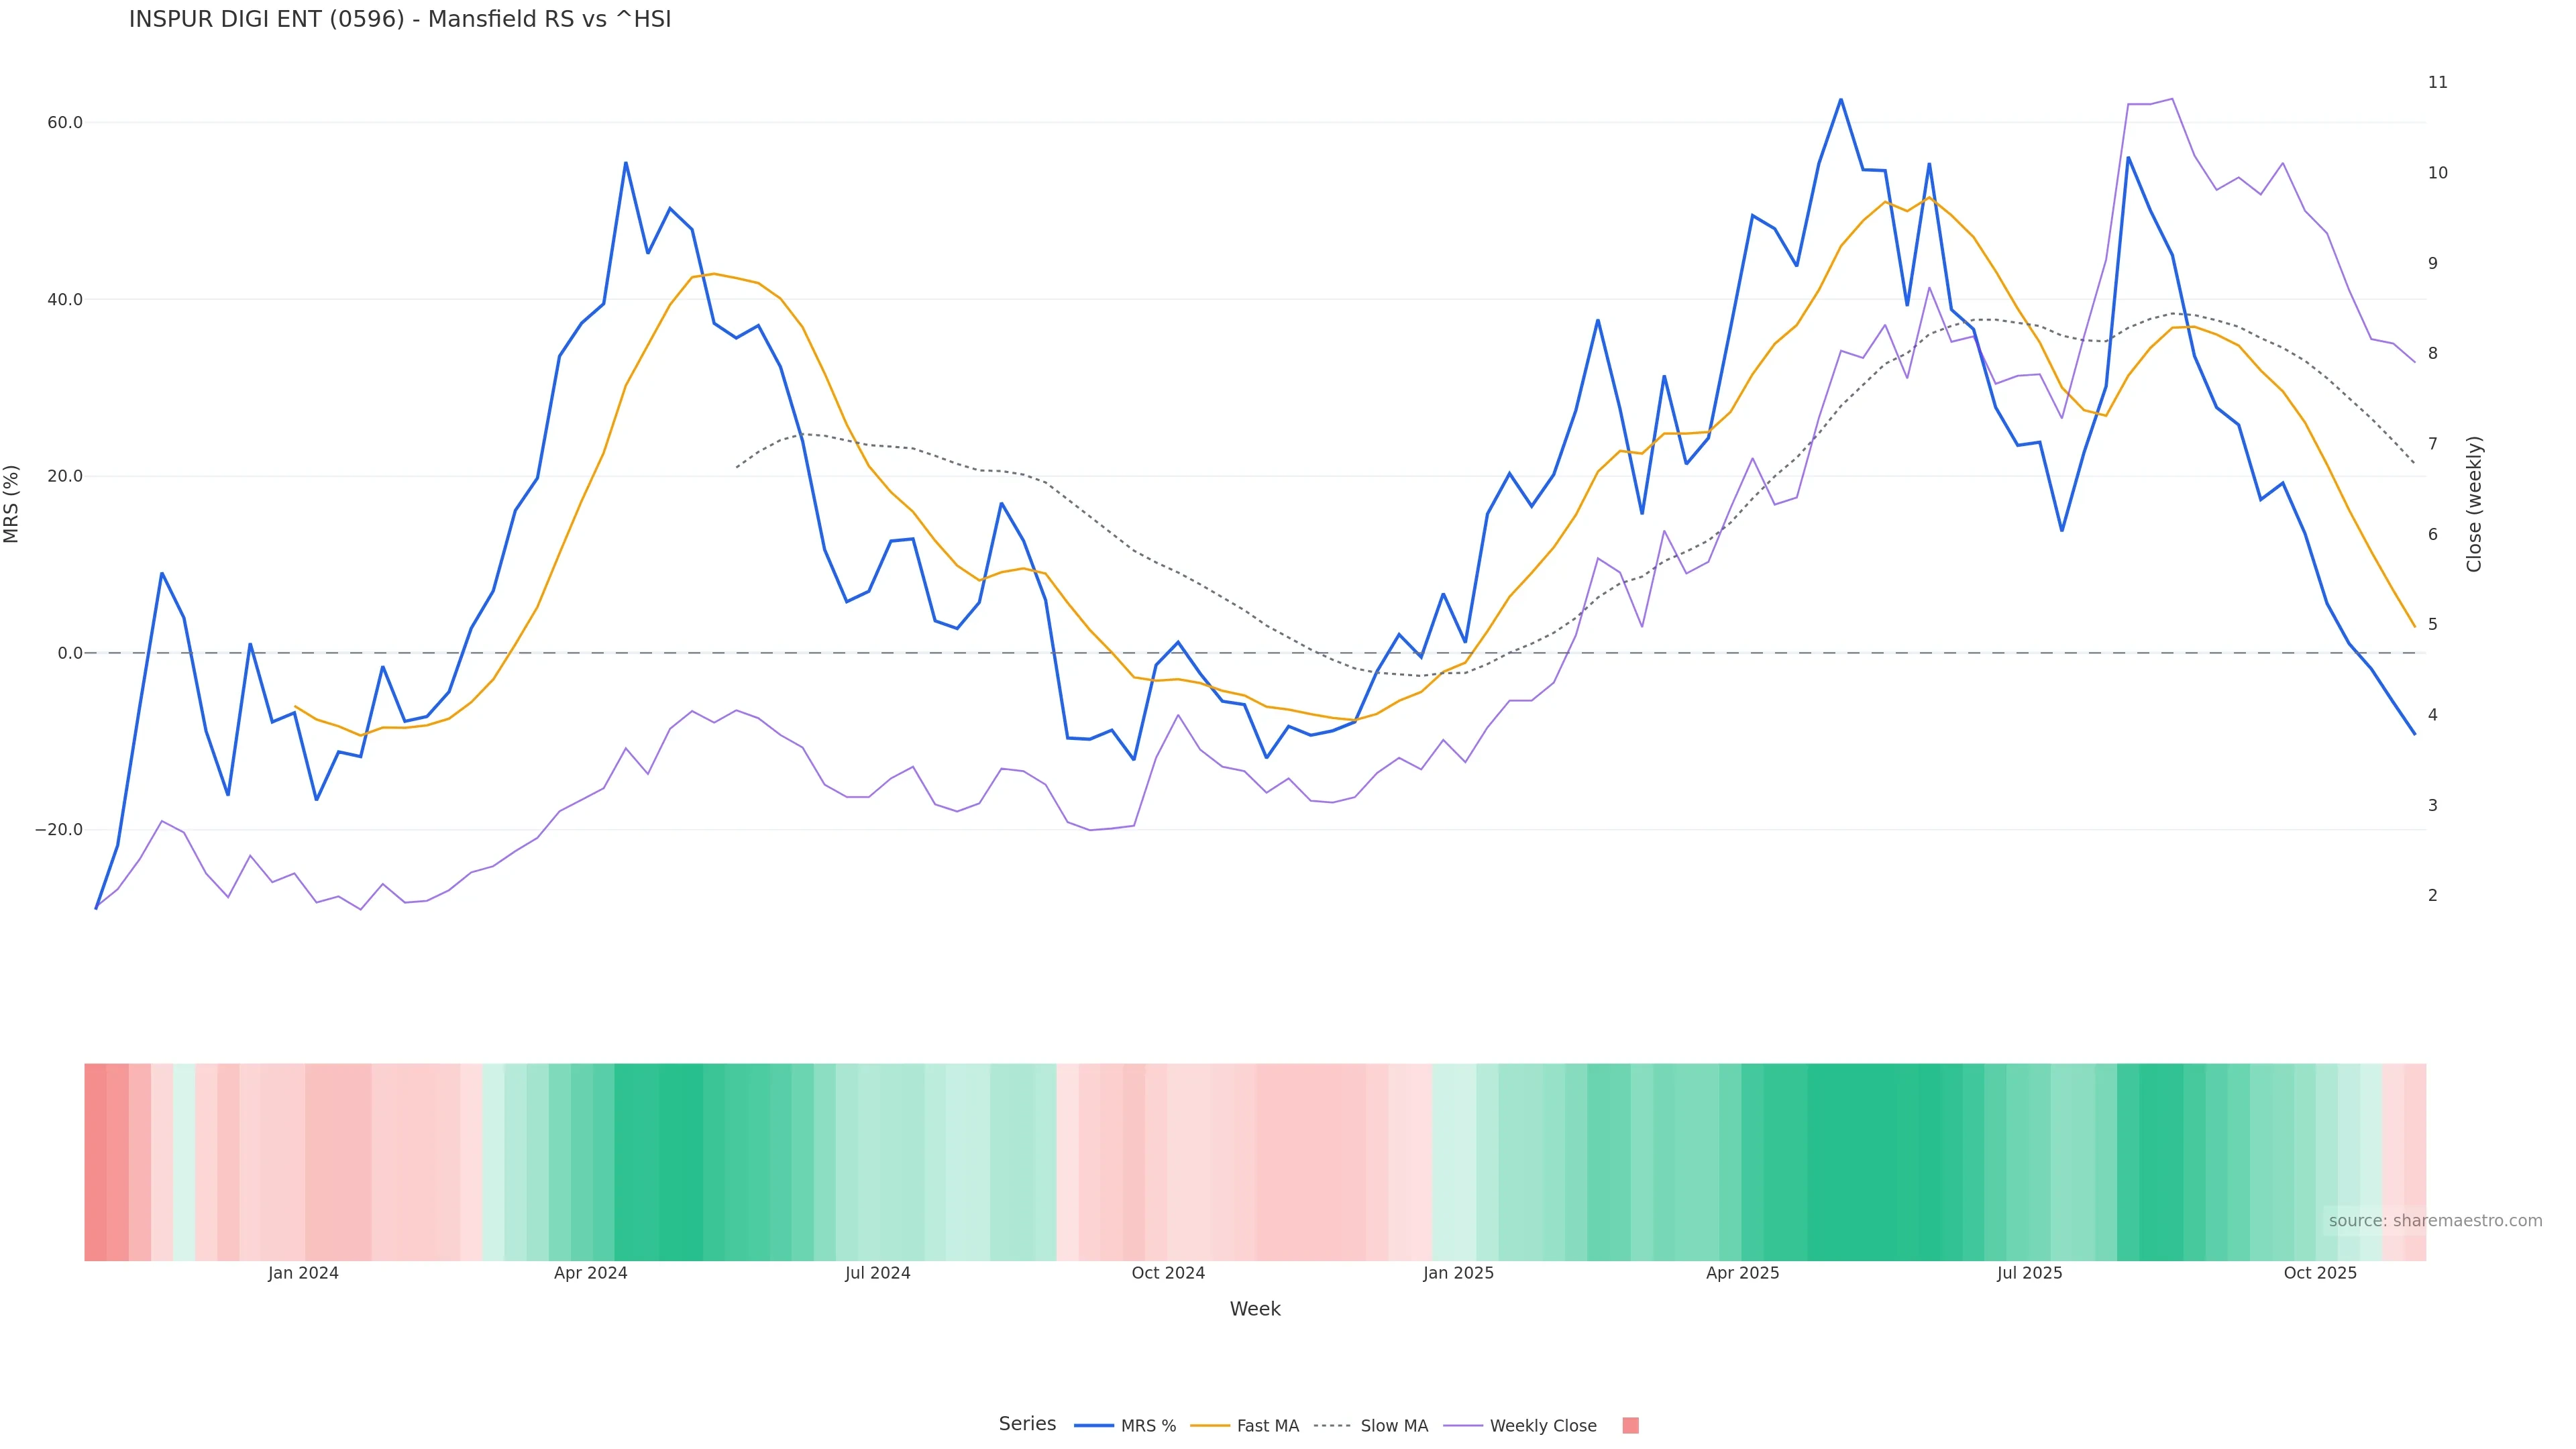Click the Apr 2024 axis tick label
Viewport: 2576px width, 1449px height.
tap(591, 1273)
